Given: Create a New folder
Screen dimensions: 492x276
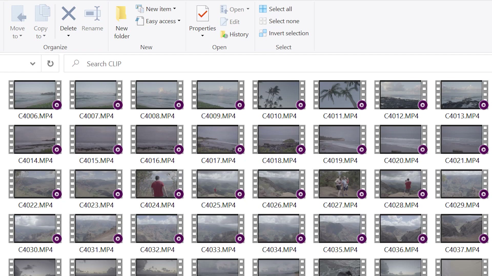Looking at the screenshot, I should (122, 22).
